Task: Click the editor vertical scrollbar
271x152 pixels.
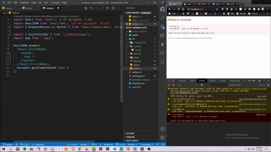Action: (x=122, y=59)
